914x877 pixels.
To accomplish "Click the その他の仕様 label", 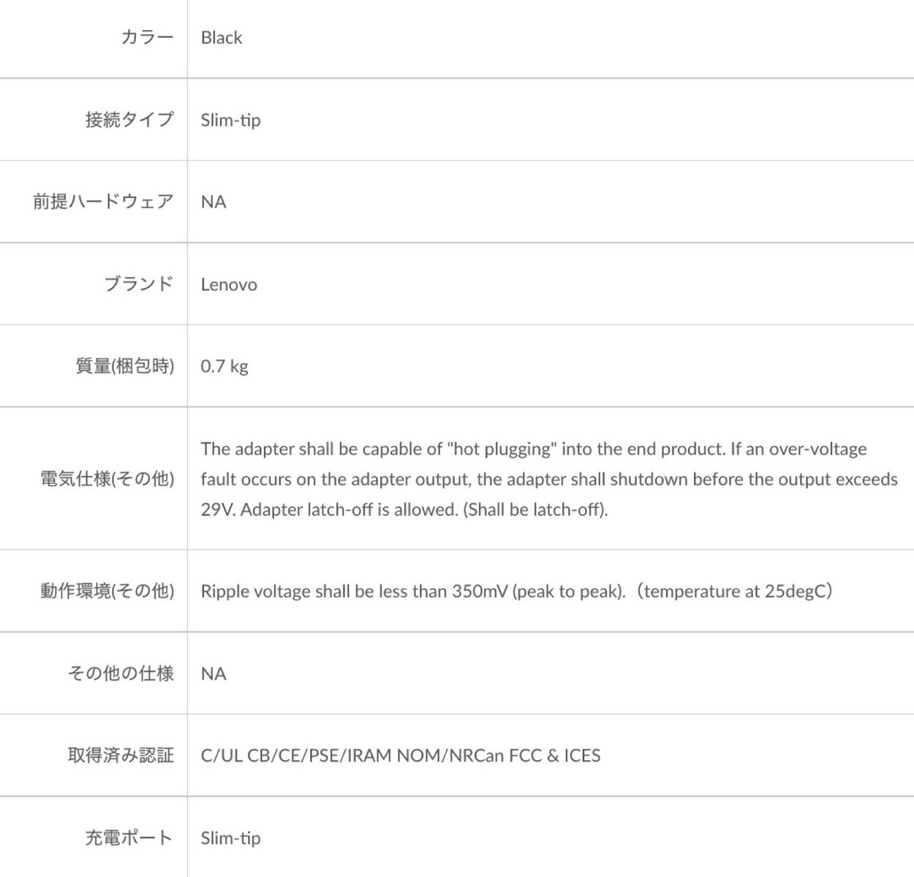I will point(121,673).
